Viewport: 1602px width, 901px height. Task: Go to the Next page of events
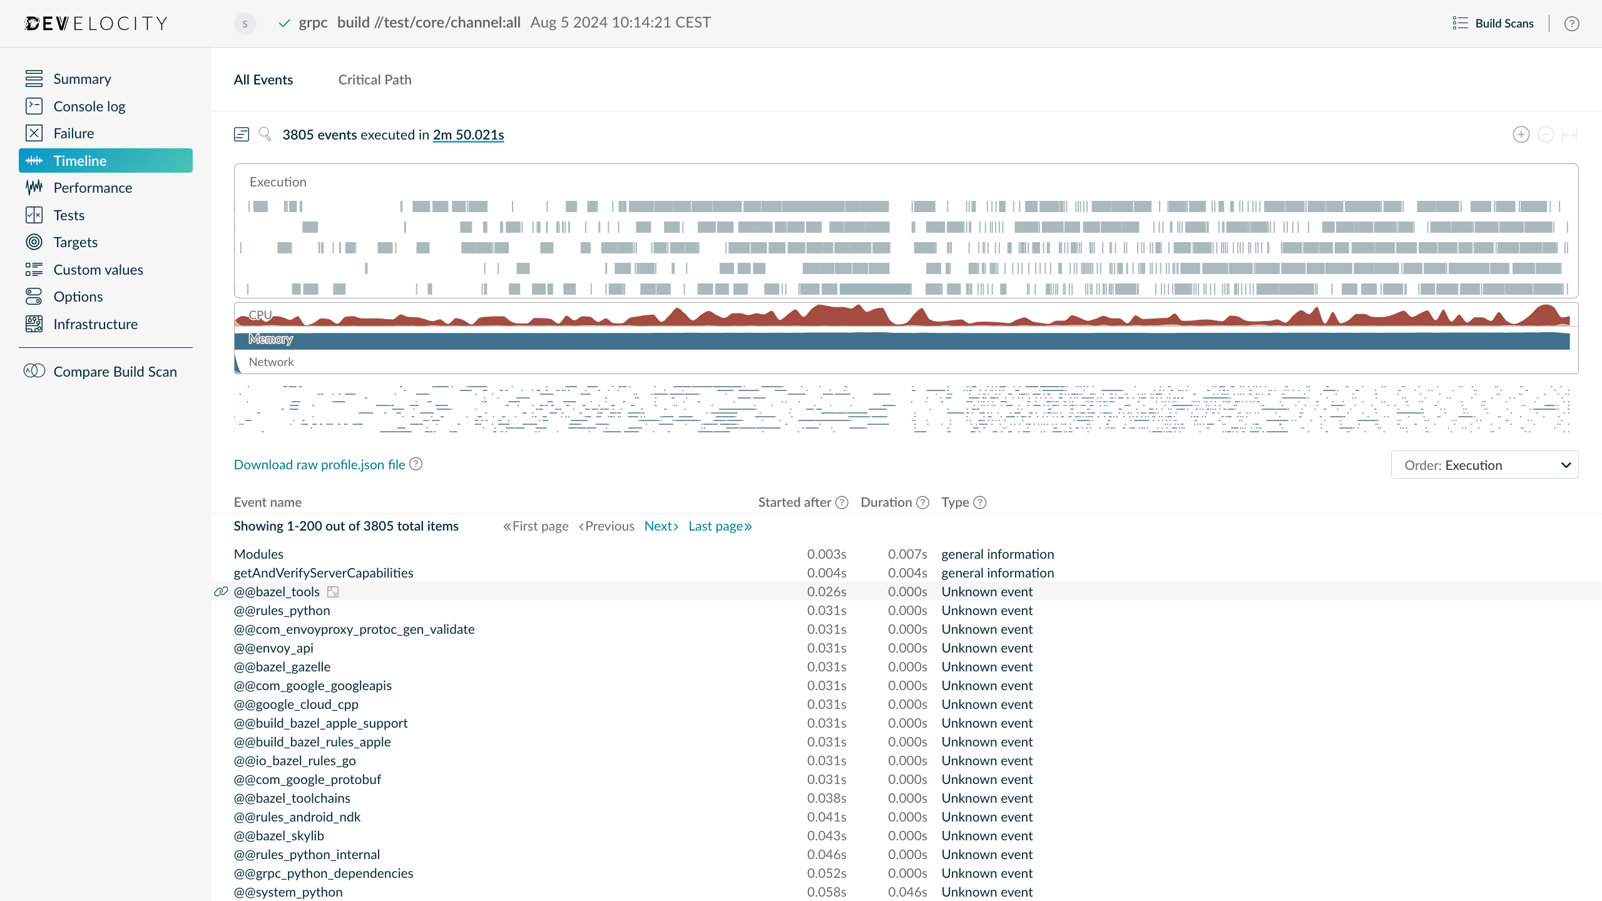pyautogui.click(x=660, y=526)
